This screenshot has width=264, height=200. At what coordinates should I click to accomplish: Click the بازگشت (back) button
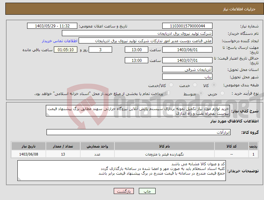tap(124, 191)
